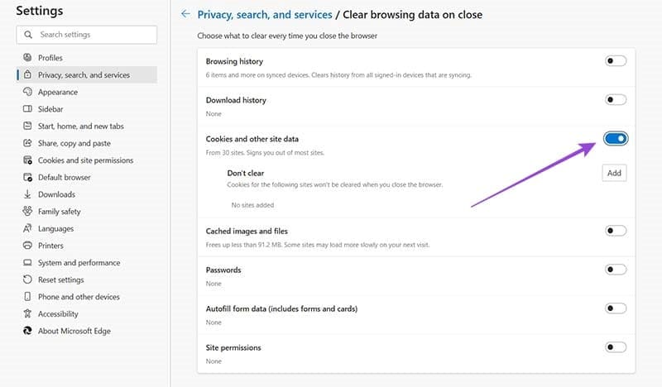Select Sidebar in the settings menu
662x387 pixels.
pos(87,109)
